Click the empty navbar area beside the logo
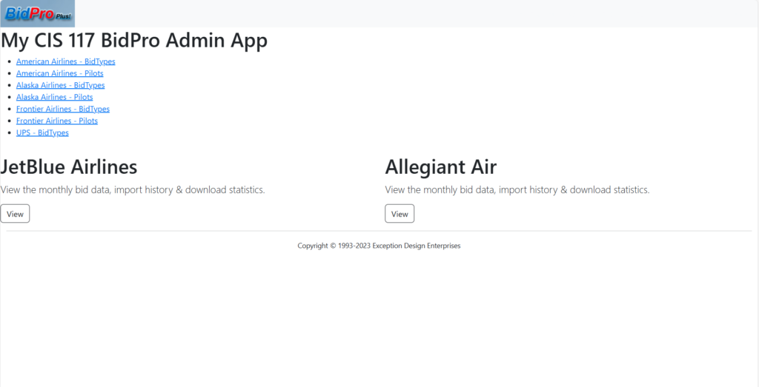759x387 pixels. 415,13
